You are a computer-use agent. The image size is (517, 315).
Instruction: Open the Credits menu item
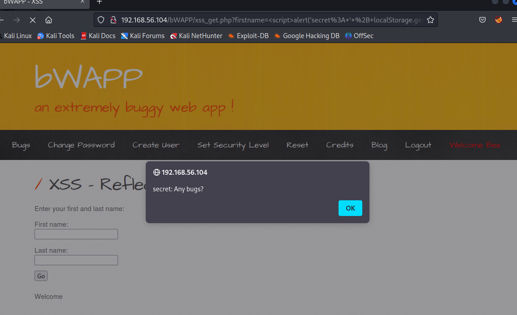point(339,145)
